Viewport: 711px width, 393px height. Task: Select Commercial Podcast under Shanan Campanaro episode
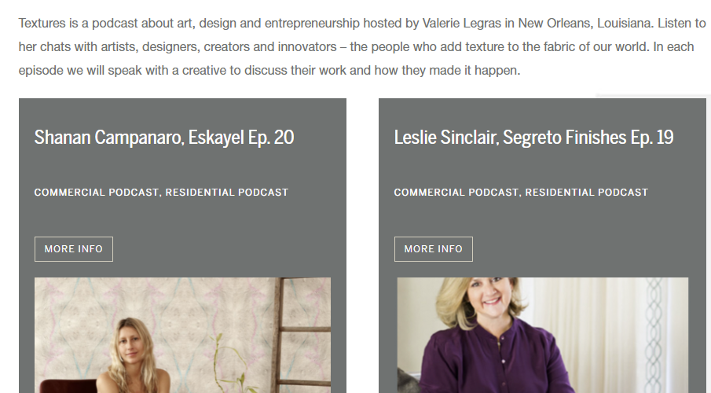click(x=96, y=192)
